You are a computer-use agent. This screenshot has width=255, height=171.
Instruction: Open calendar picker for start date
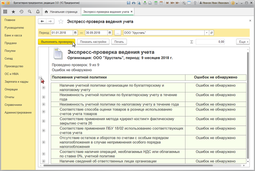[75, 33]
